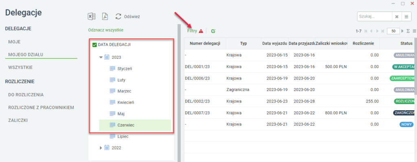Click the 500.00 PLN advance cell
This screenshot has height=162, width=417.
331,67
